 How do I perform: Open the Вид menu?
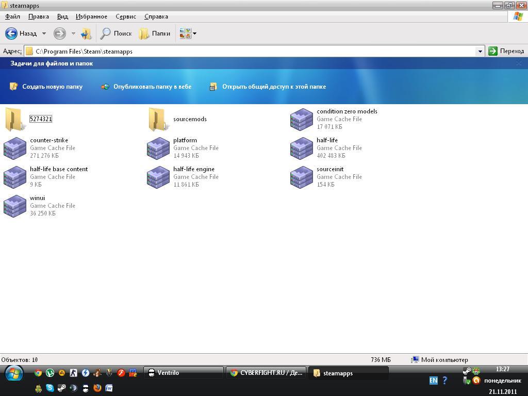click(x=62, y=16)
